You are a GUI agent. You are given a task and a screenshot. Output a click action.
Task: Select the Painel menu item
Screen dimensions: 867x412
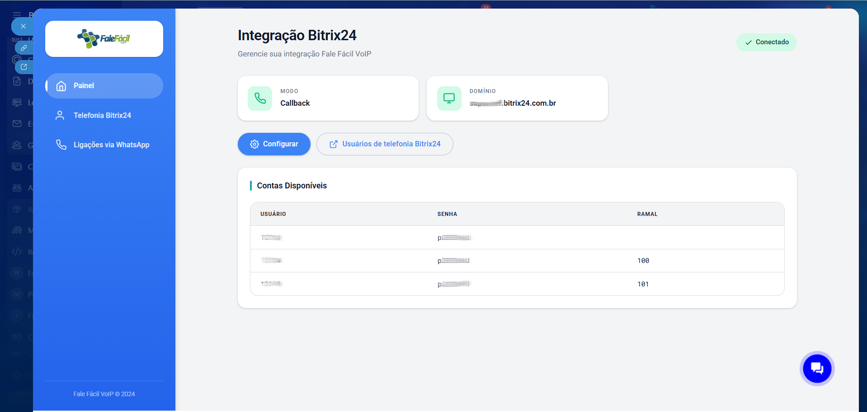[x=104, y=86]
